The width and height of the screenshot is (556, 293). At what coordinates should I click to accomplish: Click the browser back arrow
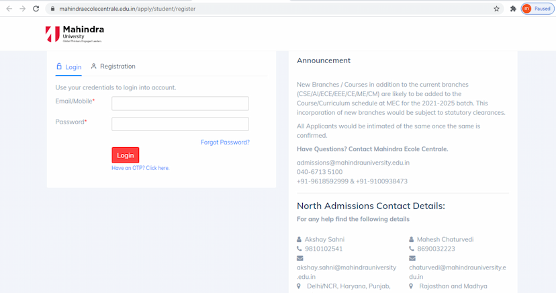[9, 9]
